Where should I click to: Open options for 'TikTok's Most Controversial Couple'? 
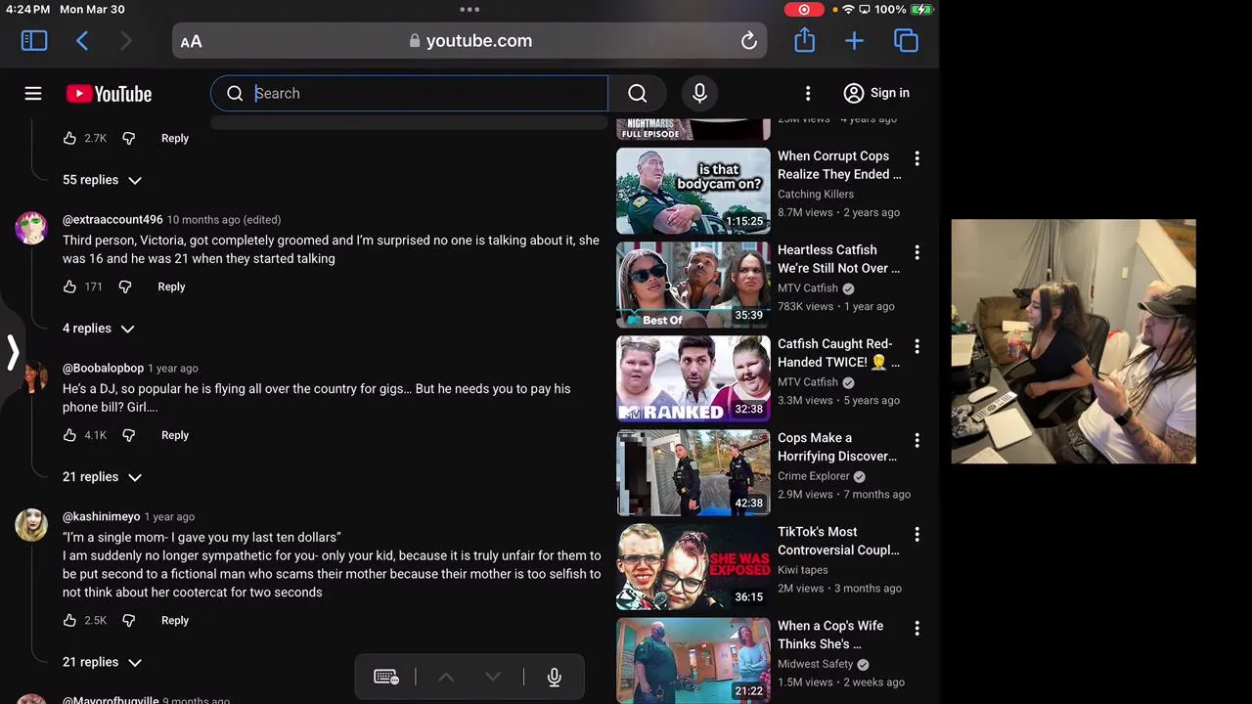tap(917, 534)
